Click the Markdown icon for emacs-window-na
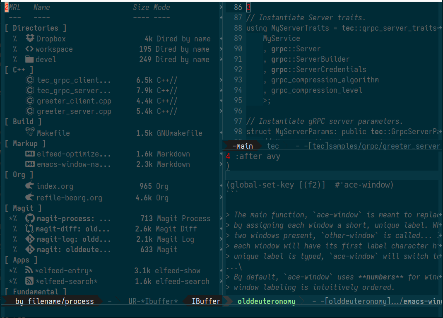This screenshot has width=443, height=318. 30,164
